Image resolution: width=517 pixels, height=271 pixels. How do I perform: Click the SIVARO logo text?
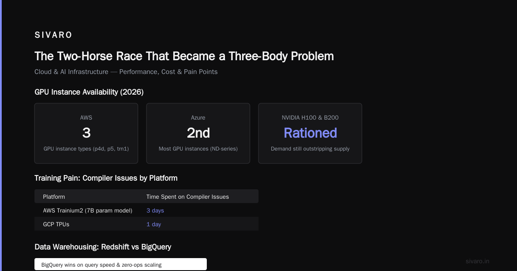[53, 35]
